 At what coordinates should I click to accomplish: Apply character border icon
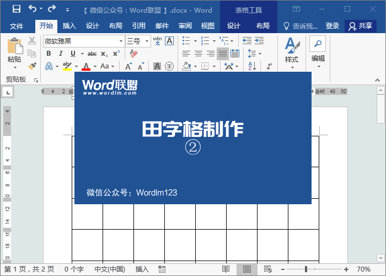click(169, 41)
